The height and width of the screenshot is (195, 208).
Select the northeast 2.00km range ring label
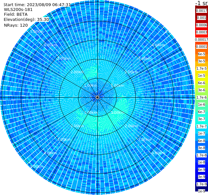[131, 72]
